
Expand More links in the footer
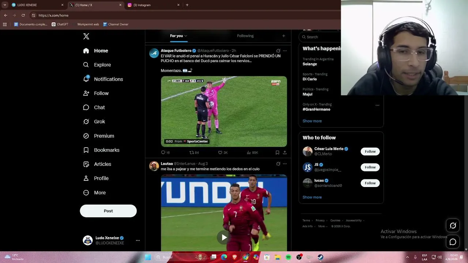pyautogui.click(x=323, y=226)
